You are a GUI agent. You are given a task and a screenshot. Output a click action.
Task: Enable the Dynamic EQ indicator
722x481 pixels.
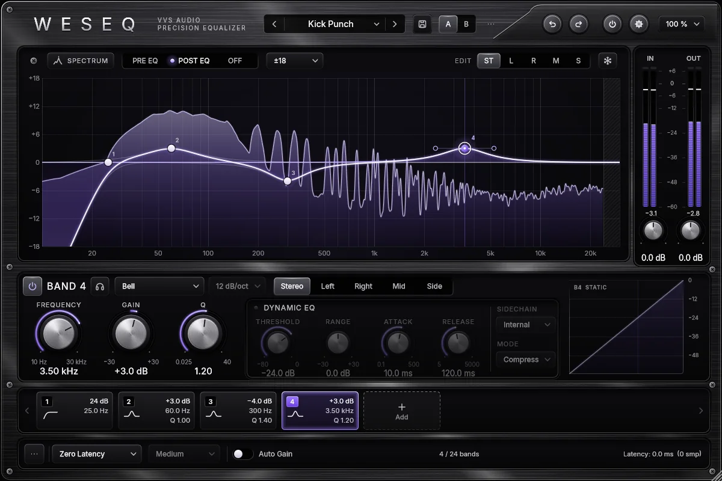coord(256,308)
